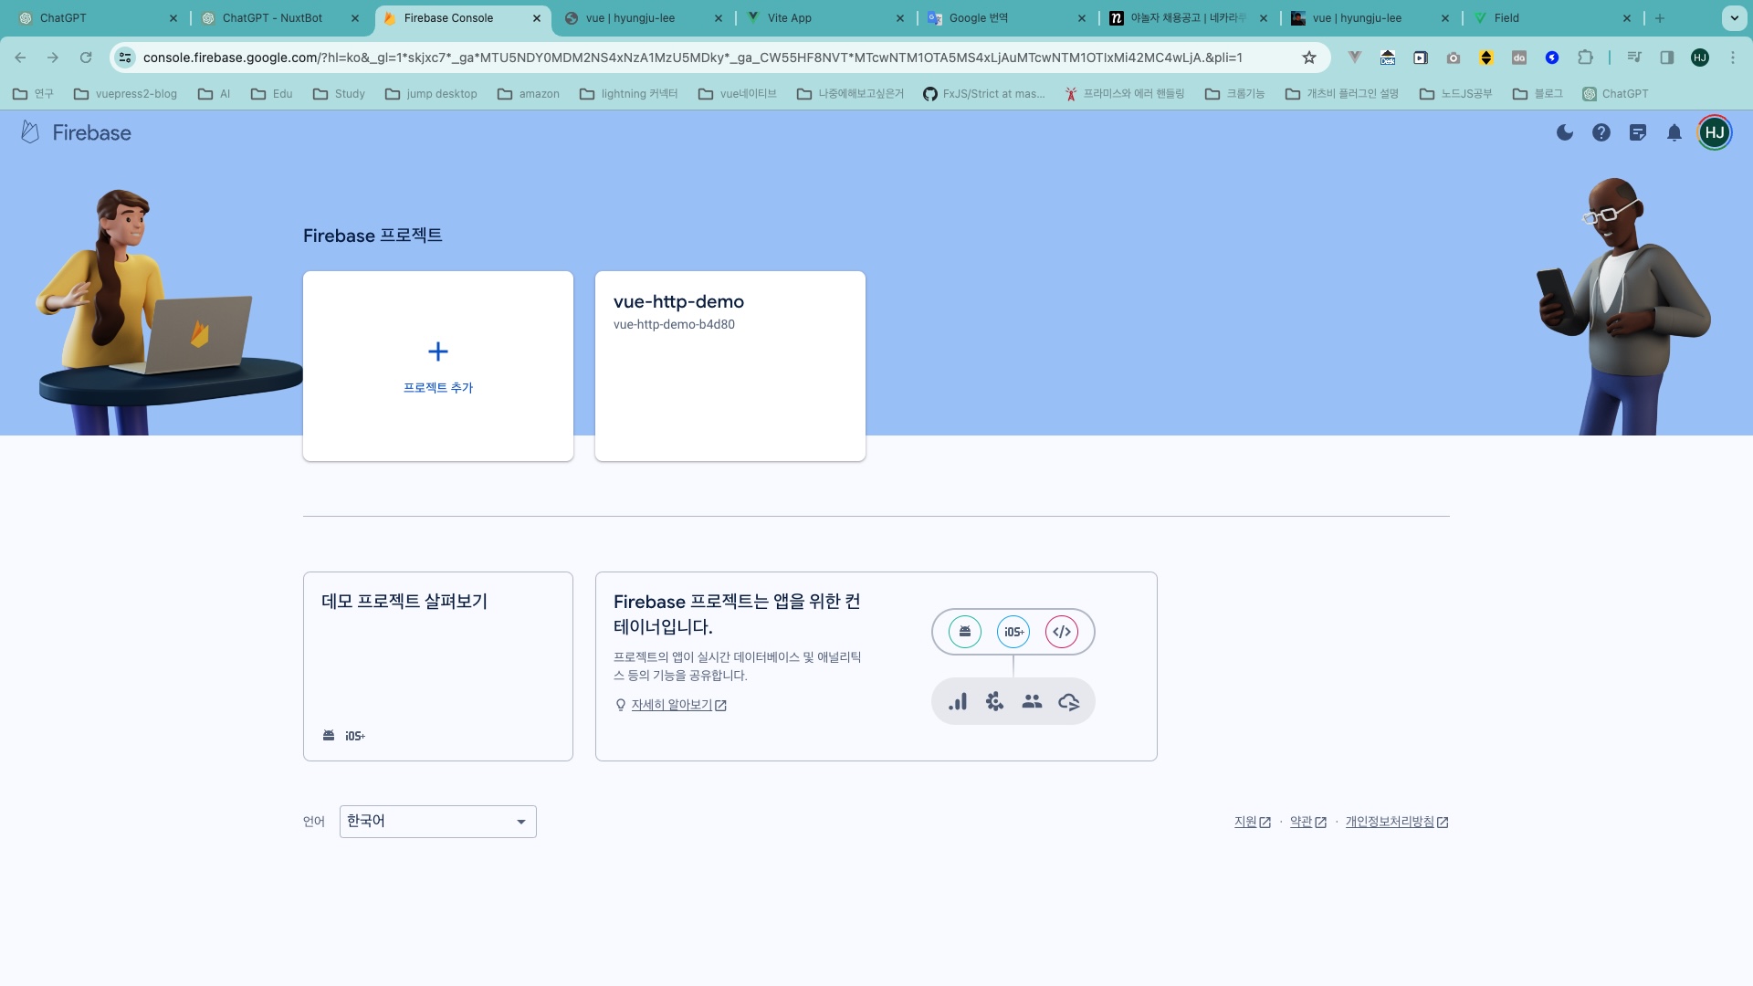Toggle dark mode moon icon in Firebase header
The height and width of the screenshot is (986, 1753).
tap(1565, 133)
